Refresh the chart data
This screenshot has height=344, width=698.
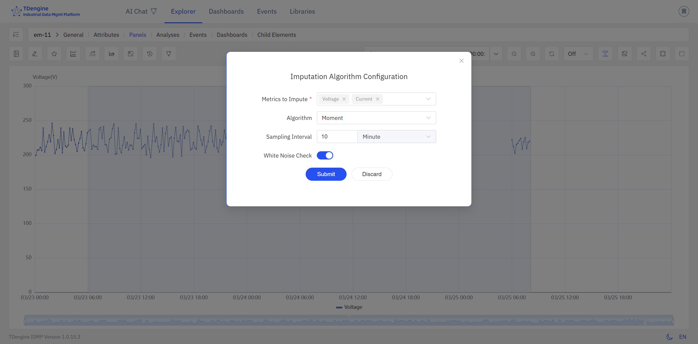(x=552, y=54)
